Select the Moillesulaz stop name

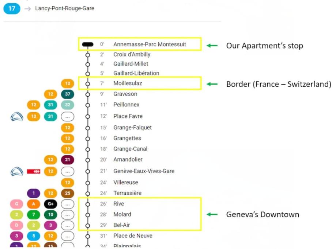tap(128, 83)
